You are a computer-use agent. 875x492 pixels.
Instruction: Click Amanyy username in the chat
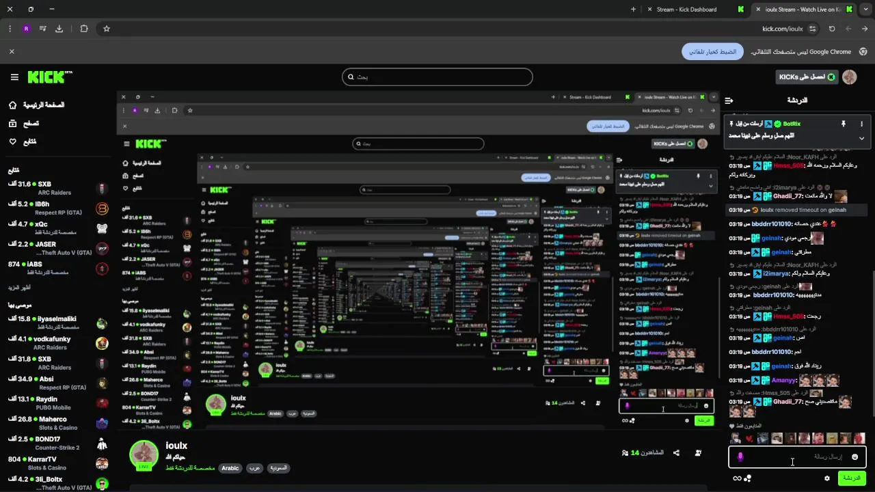click(x=783, y=381)
